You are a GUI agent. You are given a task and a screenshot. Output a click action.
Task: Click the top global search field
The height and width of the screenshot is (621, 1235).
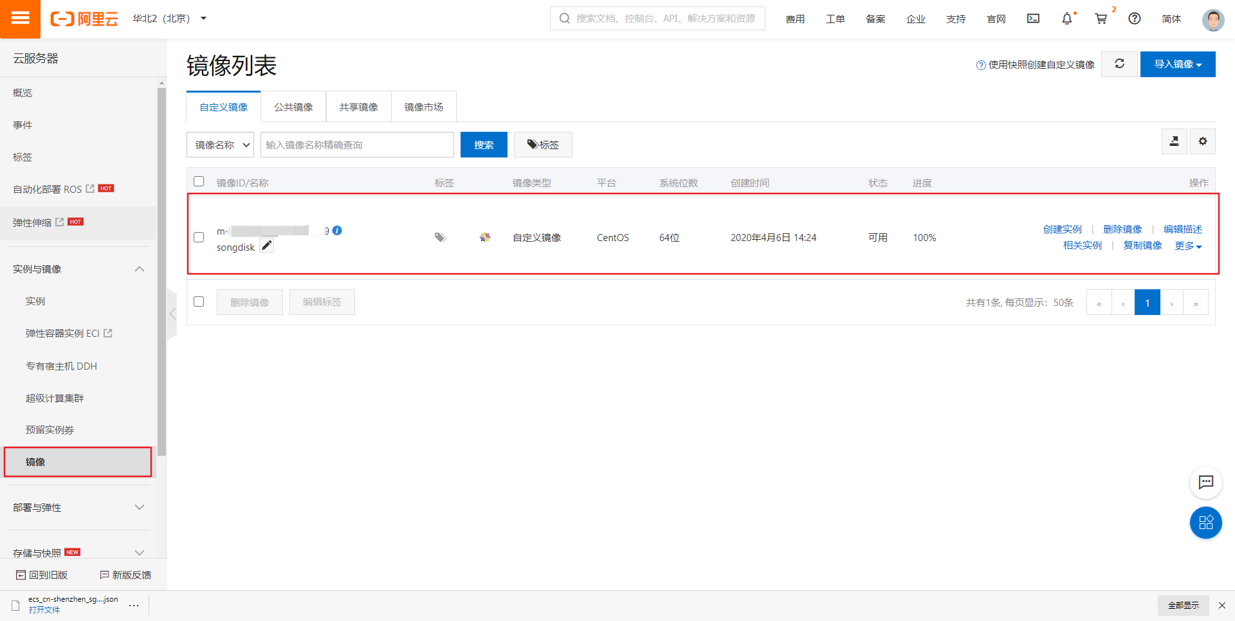[x=657, y=19]
